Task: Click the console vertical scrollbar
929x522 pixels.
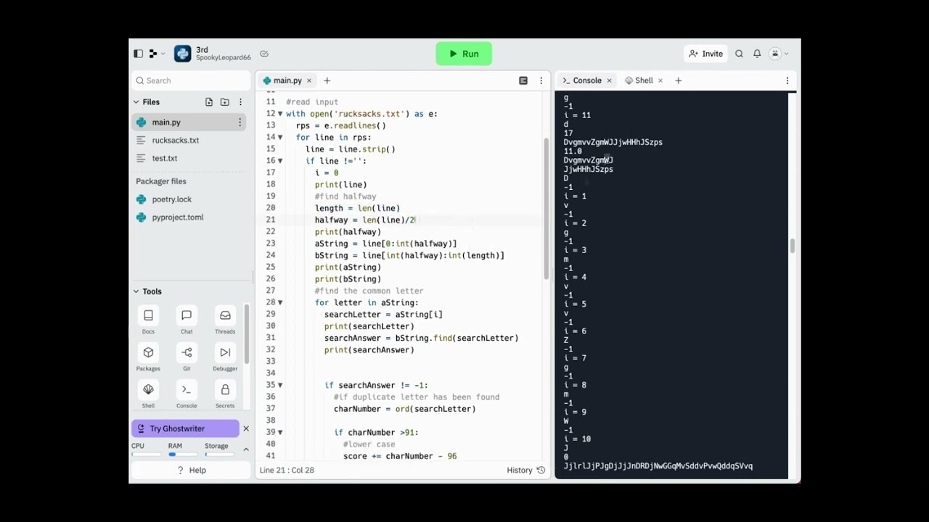Action: (x=792, y=246)
